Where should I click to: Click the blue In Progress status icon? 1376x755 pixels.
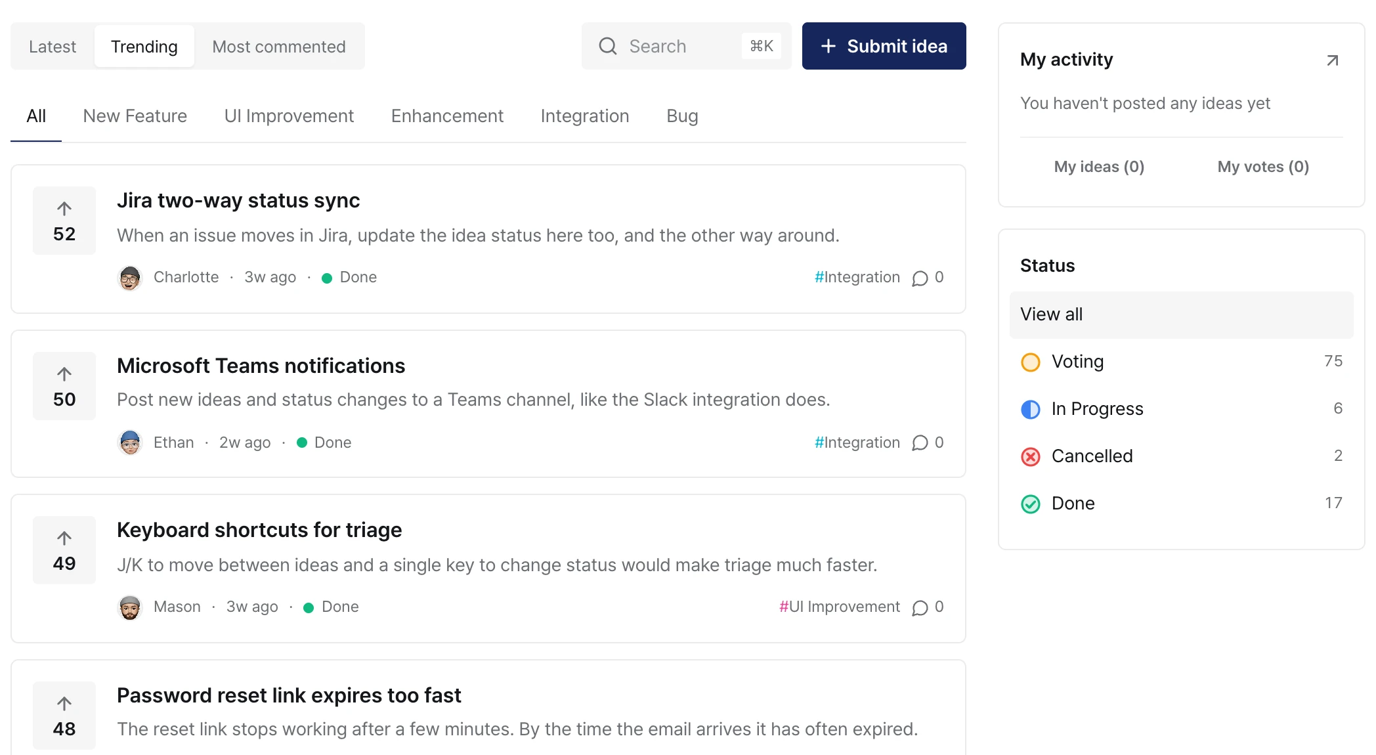point(1031,409)
